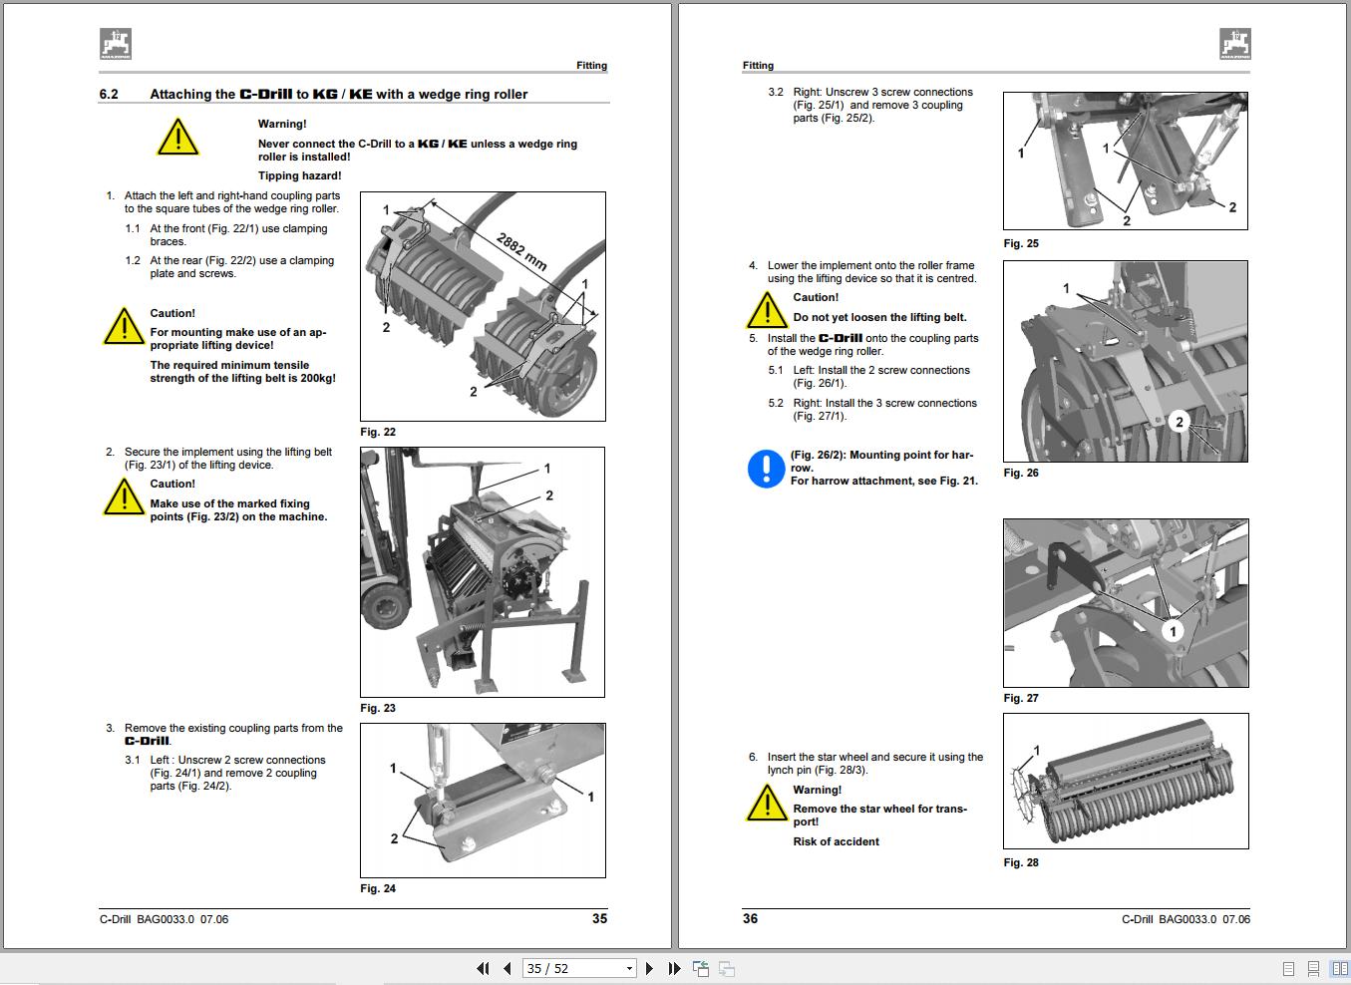The image size is (1351, 985).
Task: Click the page number 35 footer
Action: [x=599, y=918]
